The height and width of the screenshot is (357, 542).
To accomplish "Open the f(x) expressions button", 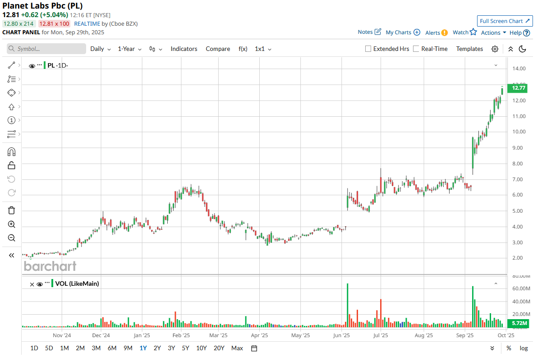I will 243,49.
